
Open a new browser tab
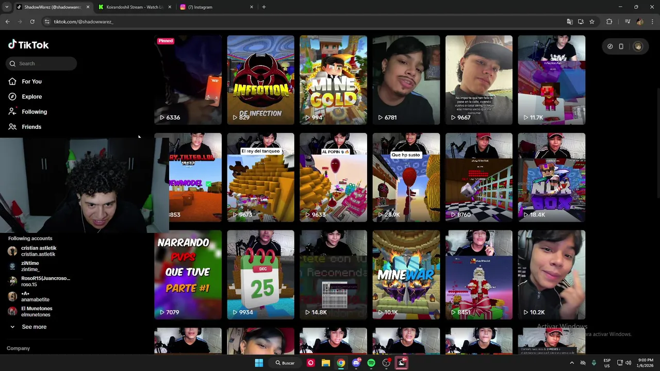(263, 7)
